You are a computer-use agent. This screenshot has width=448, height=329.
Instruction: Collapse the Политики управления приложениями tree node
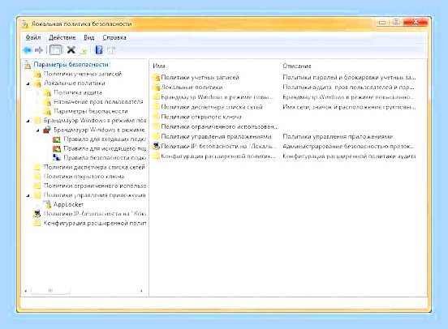(28, 196)
